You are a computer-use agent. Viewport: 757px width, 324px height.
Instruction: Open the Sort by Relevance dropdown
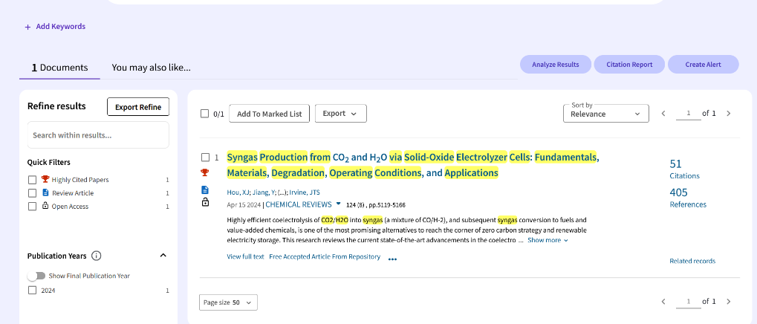tap(605, 114)
